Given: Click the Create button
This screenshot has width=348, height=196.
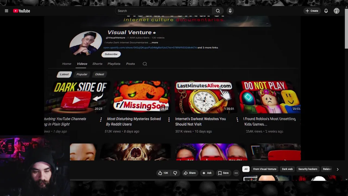Looking at the screenshot, I should (x=312, y=11).
